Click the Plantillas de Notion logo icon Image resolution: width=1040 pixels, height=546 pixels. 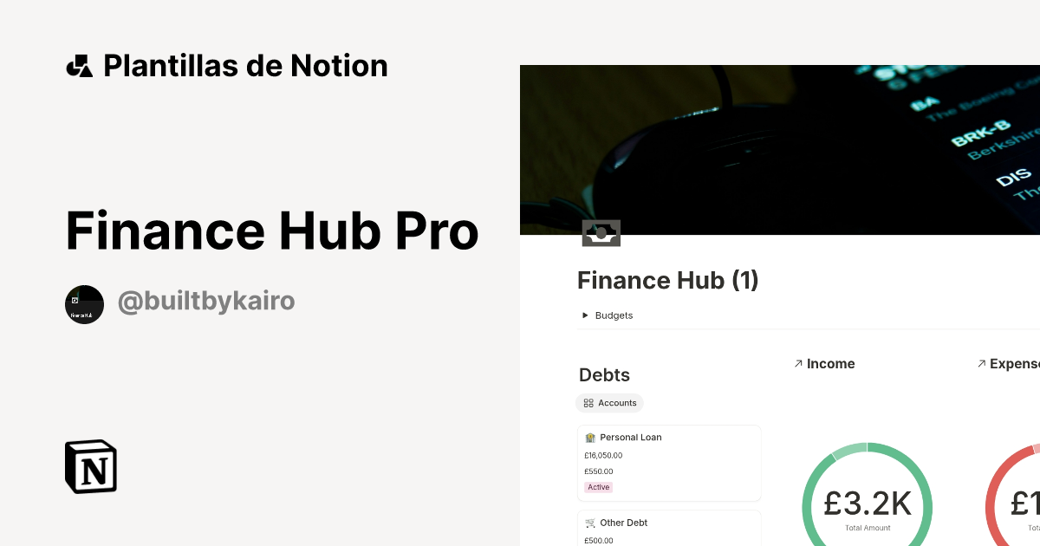click(x=80, y=65)
